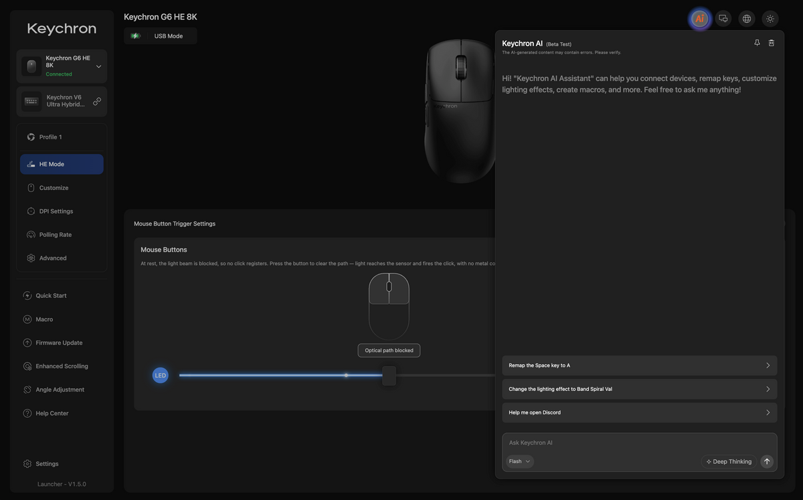Click the Mouse Button Trigger Settings heading

(x=175, y=224)
